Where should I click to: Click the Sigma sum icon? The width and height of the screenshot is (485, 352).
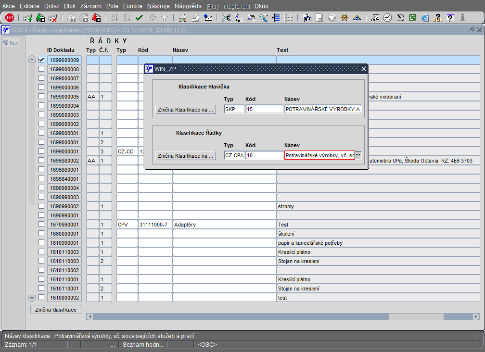click(x=400, y=18)
